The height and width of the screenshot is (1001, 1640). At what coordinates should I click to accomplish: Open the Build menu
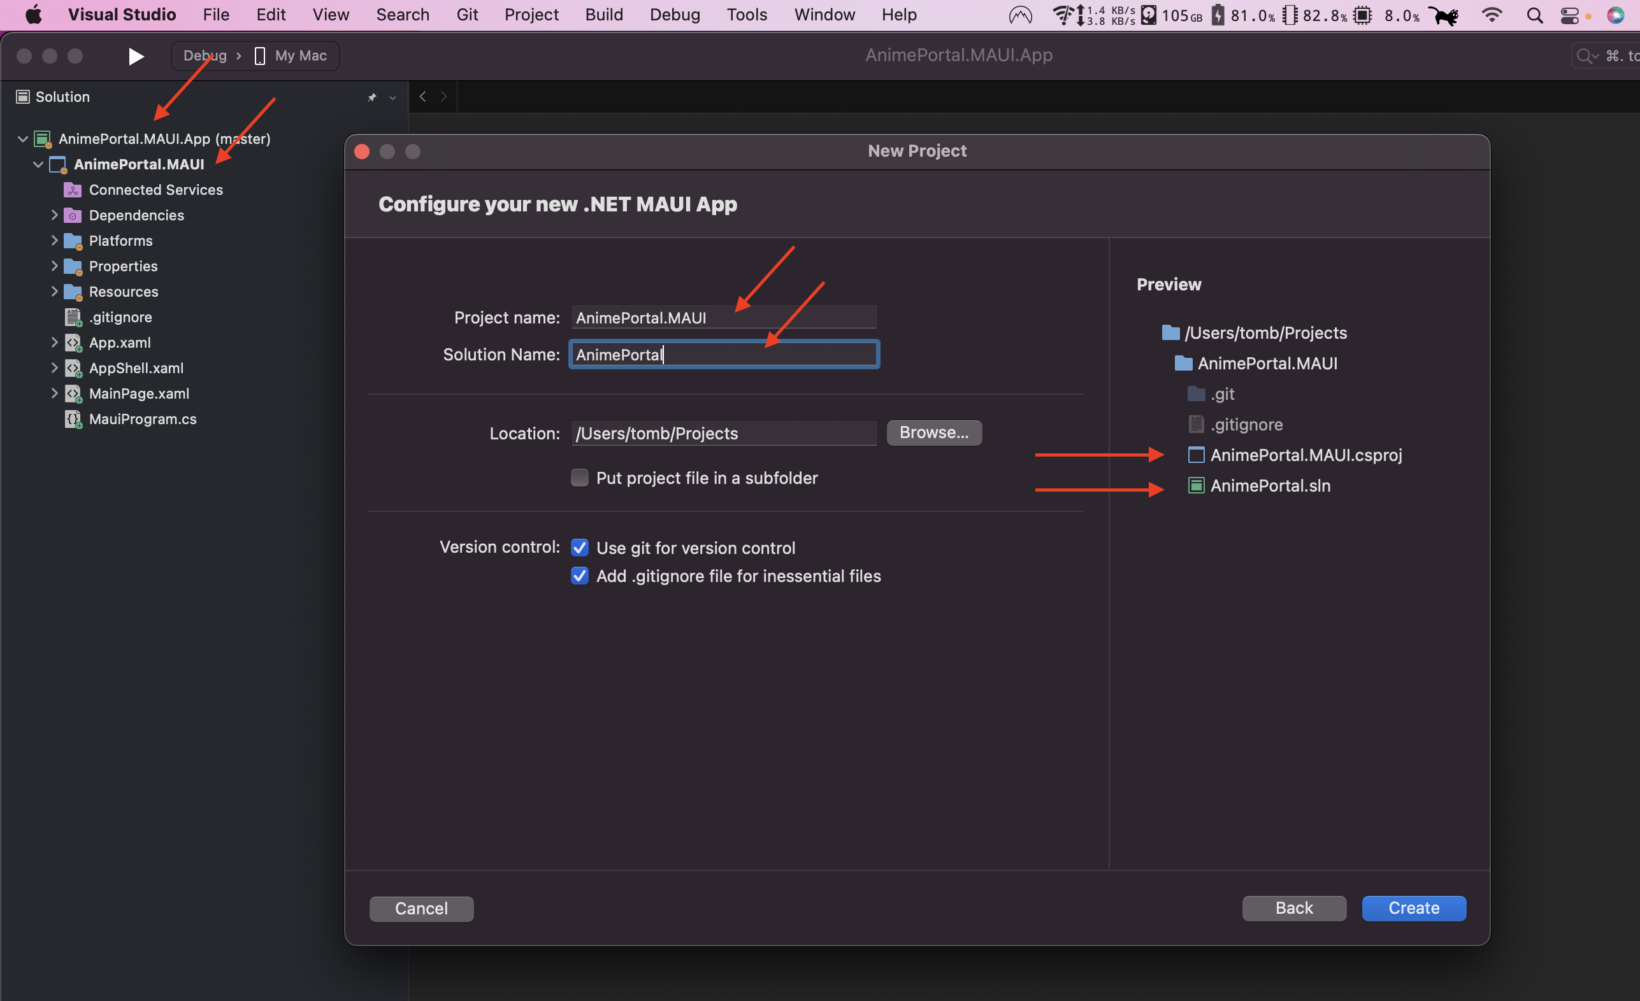point(603,14)
